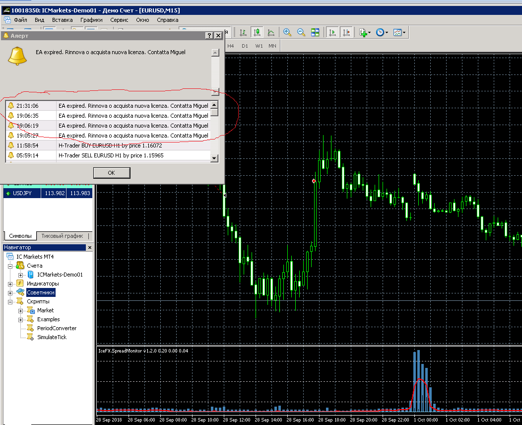Image resolution: width=522 pixels, height=425 pixels.
Task: Select the bar chart icon
Action: tap(243, 32)
